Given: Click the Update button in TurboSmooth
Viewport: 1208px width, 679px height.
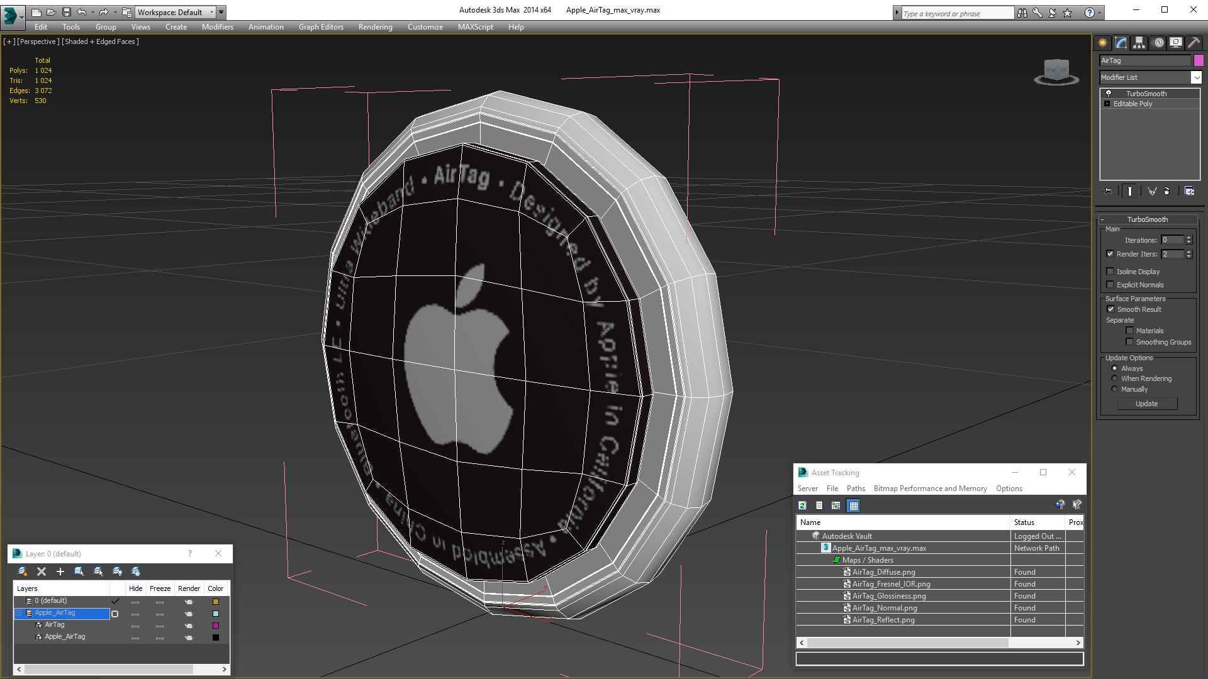Looking at the screenshot, I should pyautogui.click(x=1147, y=404).
